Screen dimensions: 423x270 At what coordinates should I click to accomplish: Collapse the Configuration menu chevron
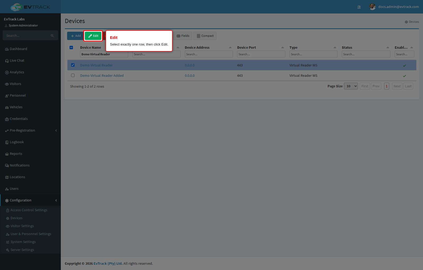(x=56, y=200)
